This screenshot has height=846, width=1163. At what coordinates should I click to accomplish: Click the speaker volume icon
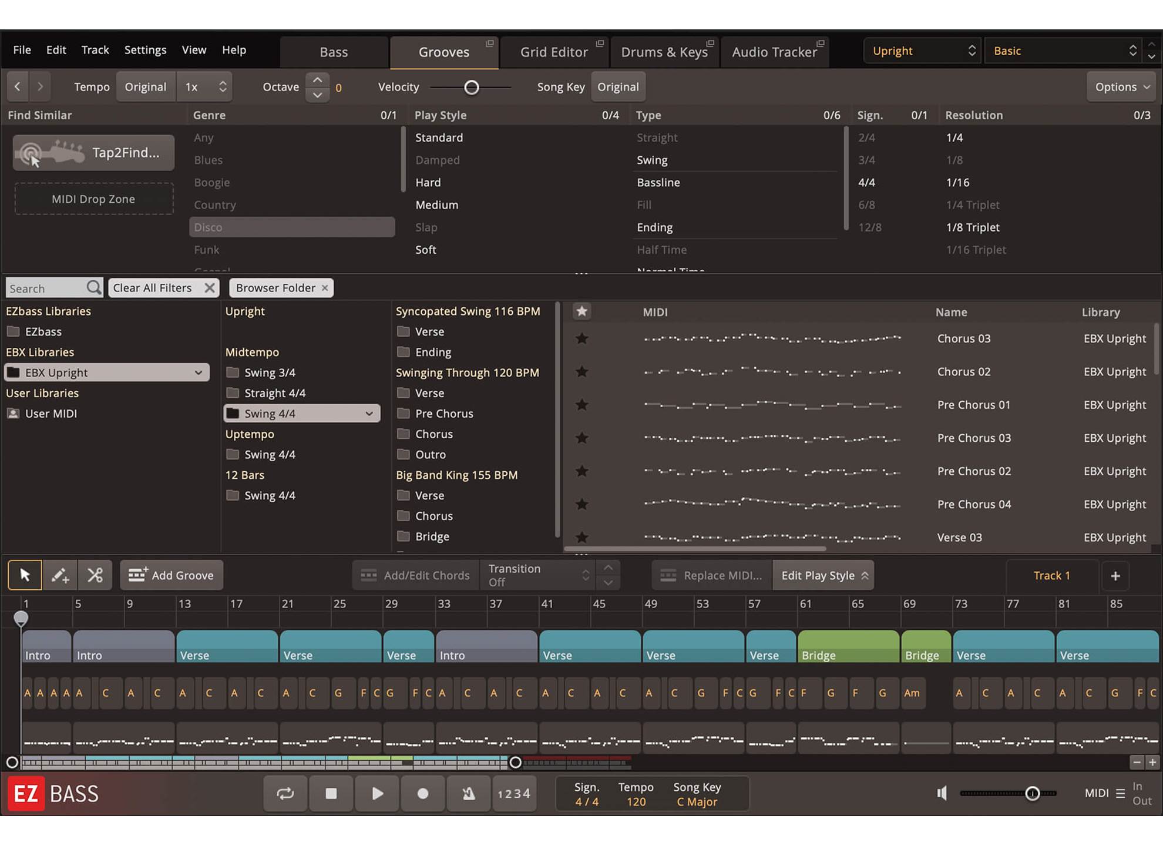[x=942, y=794]
